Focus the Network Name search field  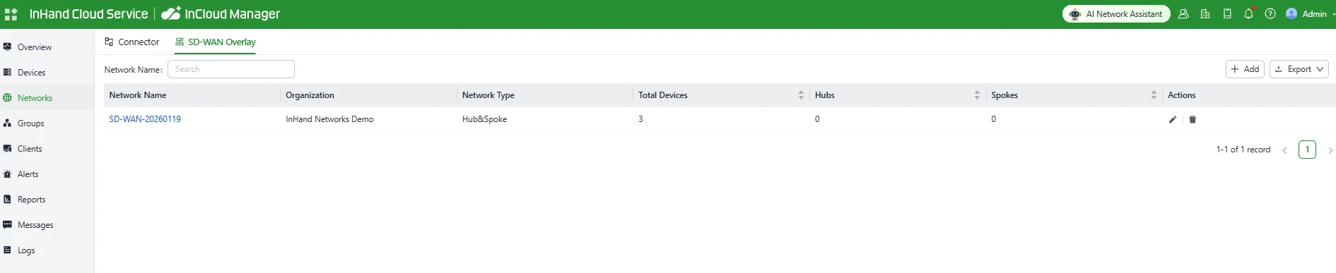(231, 69)
